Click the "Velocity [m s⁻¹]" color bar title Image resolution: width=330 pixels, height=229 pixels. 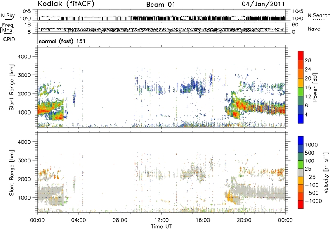[x=326, y=173]
